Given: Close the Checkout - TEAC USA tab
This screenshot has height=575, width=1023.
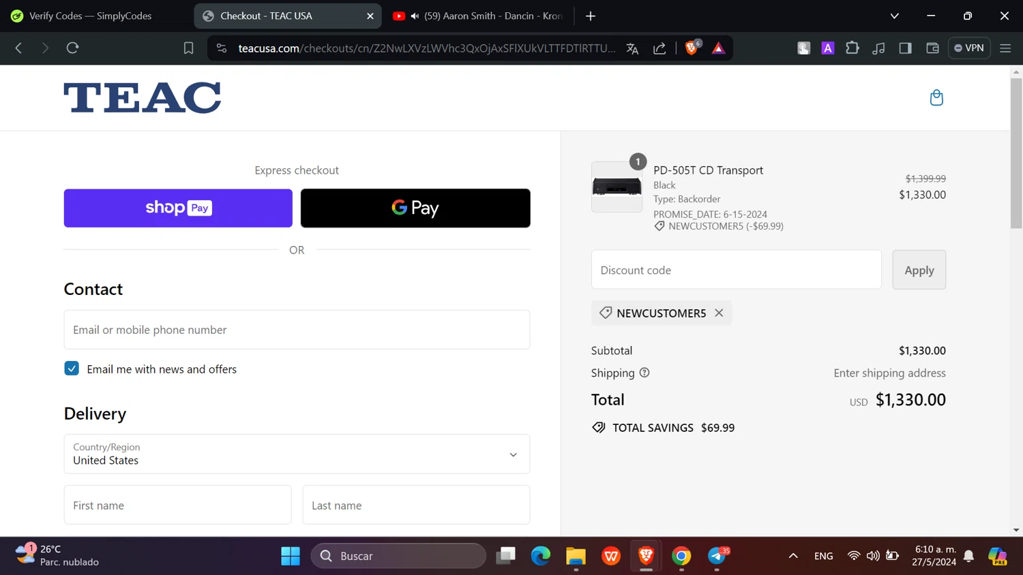Looking at the screenshot, I should 370,16.
